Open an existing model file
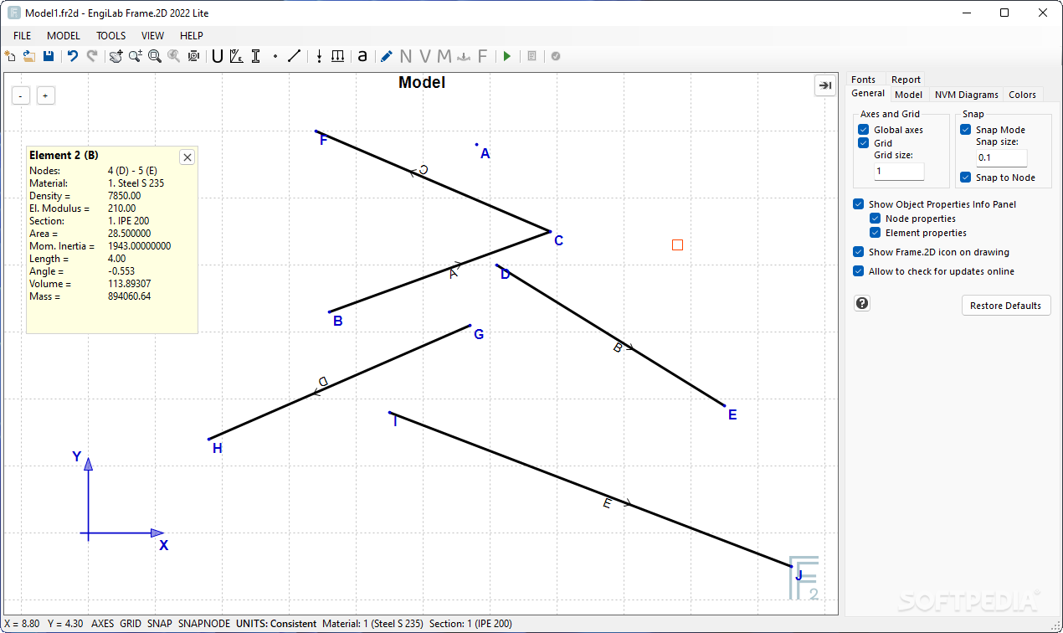Viewport: 1063px width, 633px height. pyautogui.click(x=29, y=56)
